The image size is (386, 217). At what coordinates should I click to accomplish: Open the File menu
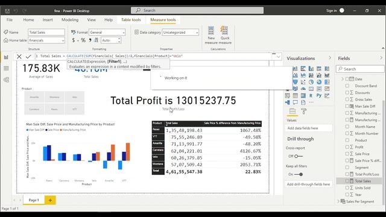[x=10, y=20]
